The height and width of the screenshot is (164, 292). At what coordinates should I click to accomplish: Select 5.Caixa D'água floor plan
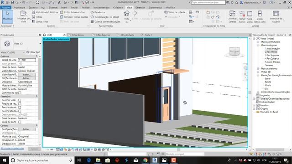pos(273,62)
